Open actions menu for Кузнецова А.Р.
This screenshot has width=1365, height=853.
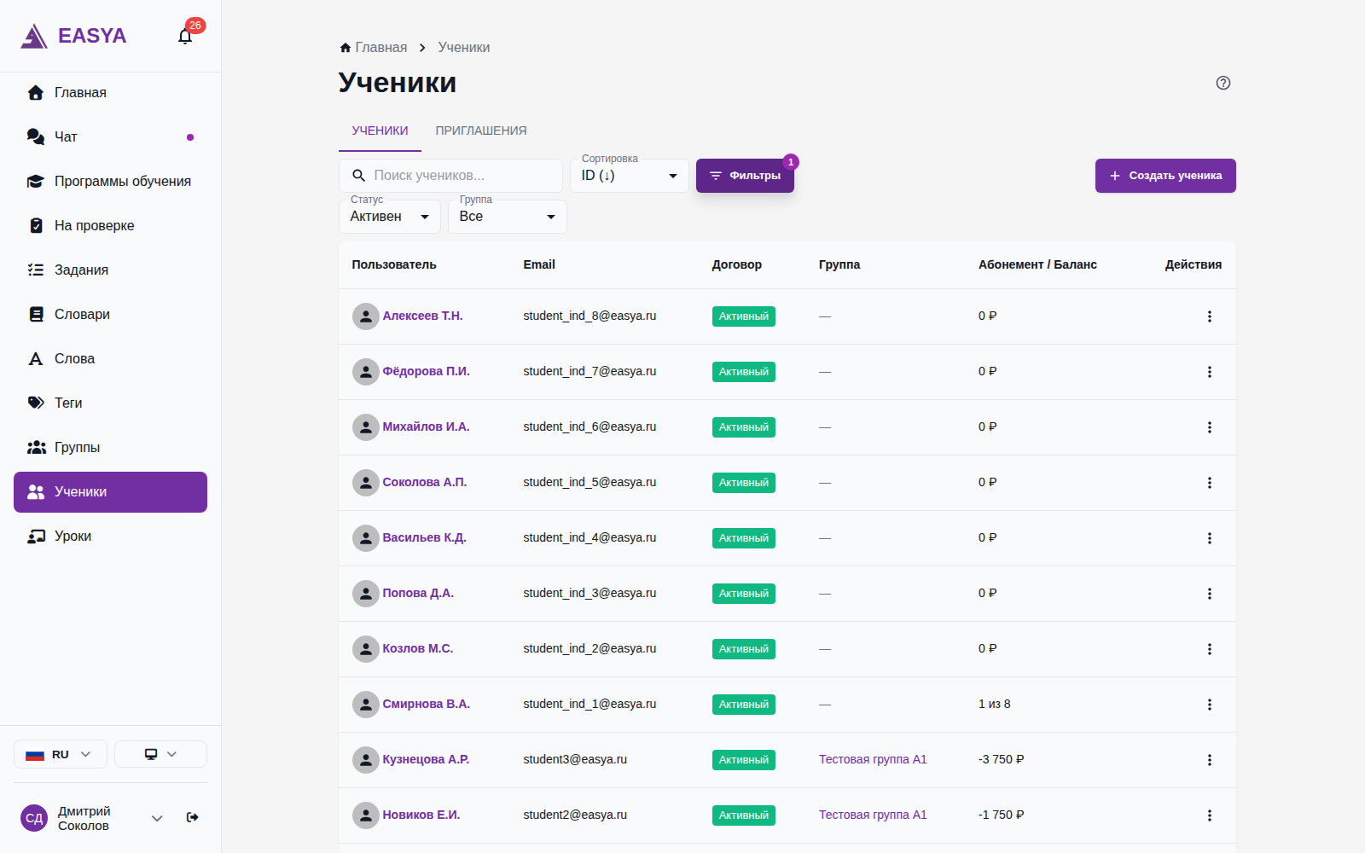tap(1209, 760)
